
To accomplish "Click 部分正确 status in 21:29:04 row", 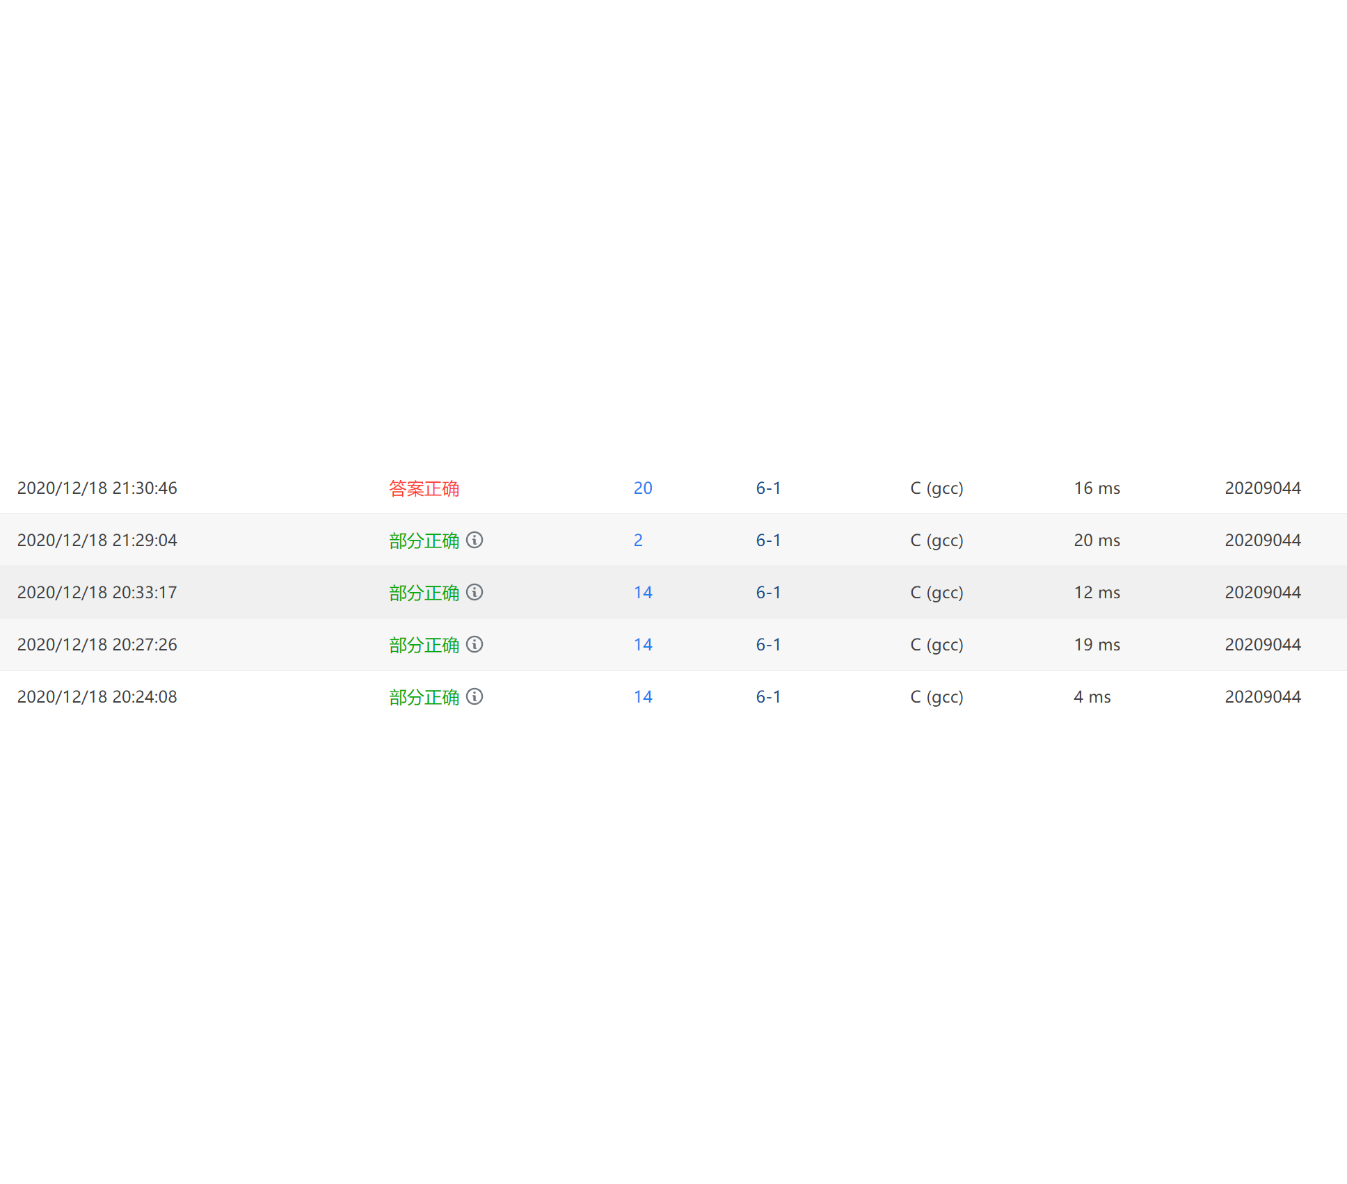I will coord(424,541).
